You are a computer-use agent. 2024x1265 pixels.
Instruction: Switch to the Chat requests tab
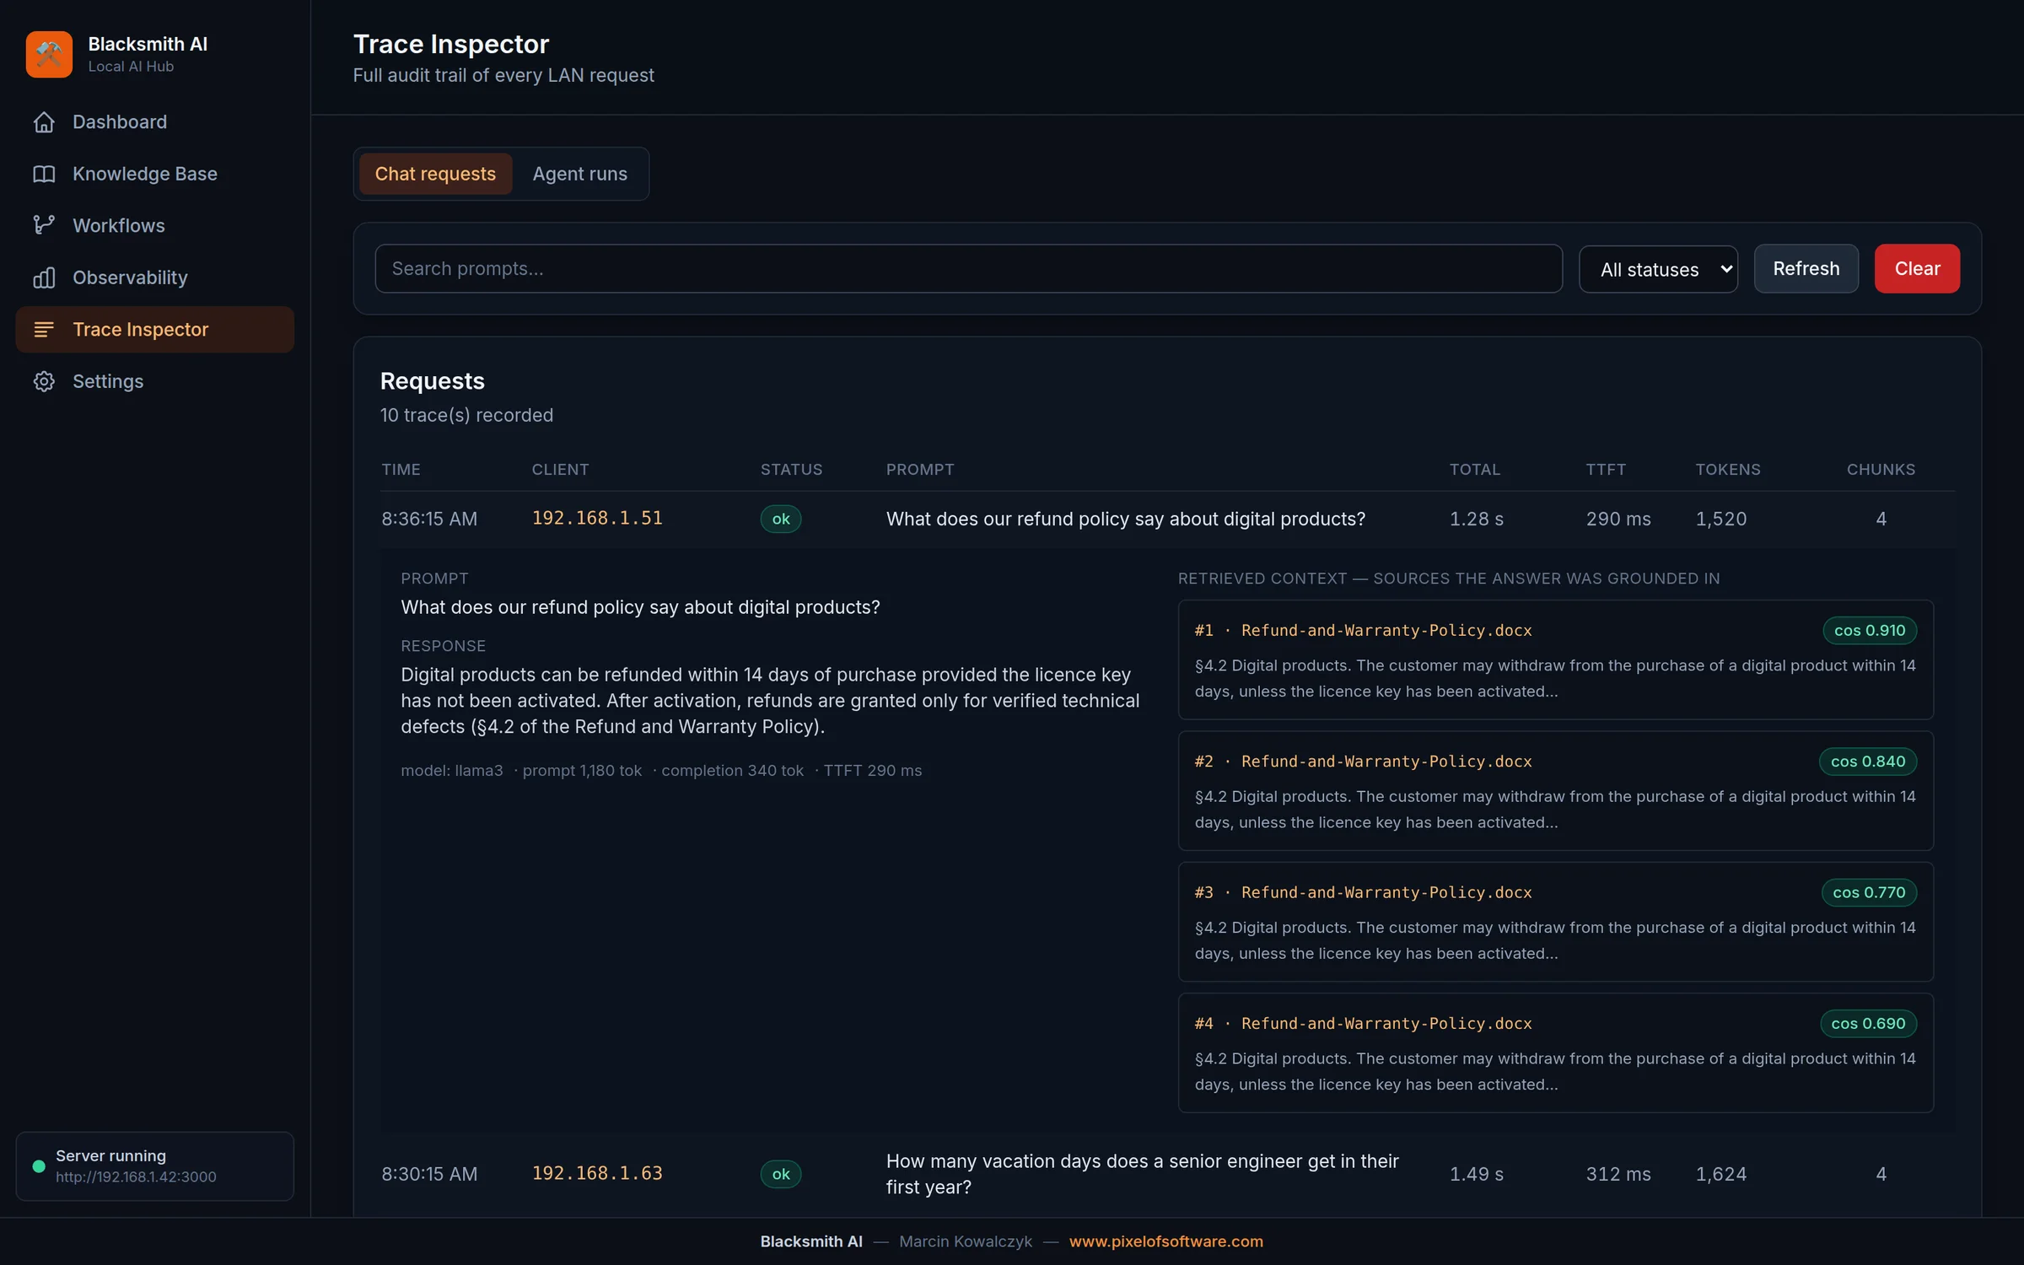point(435,174)
